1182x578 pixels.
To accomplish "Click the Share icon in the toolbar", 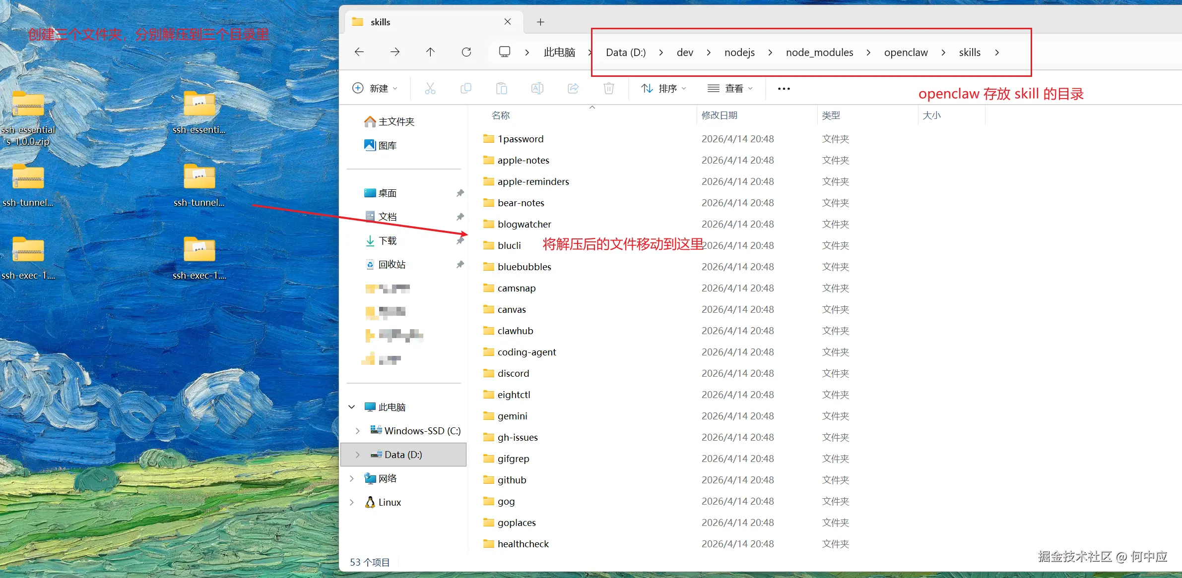I will 573,88.
